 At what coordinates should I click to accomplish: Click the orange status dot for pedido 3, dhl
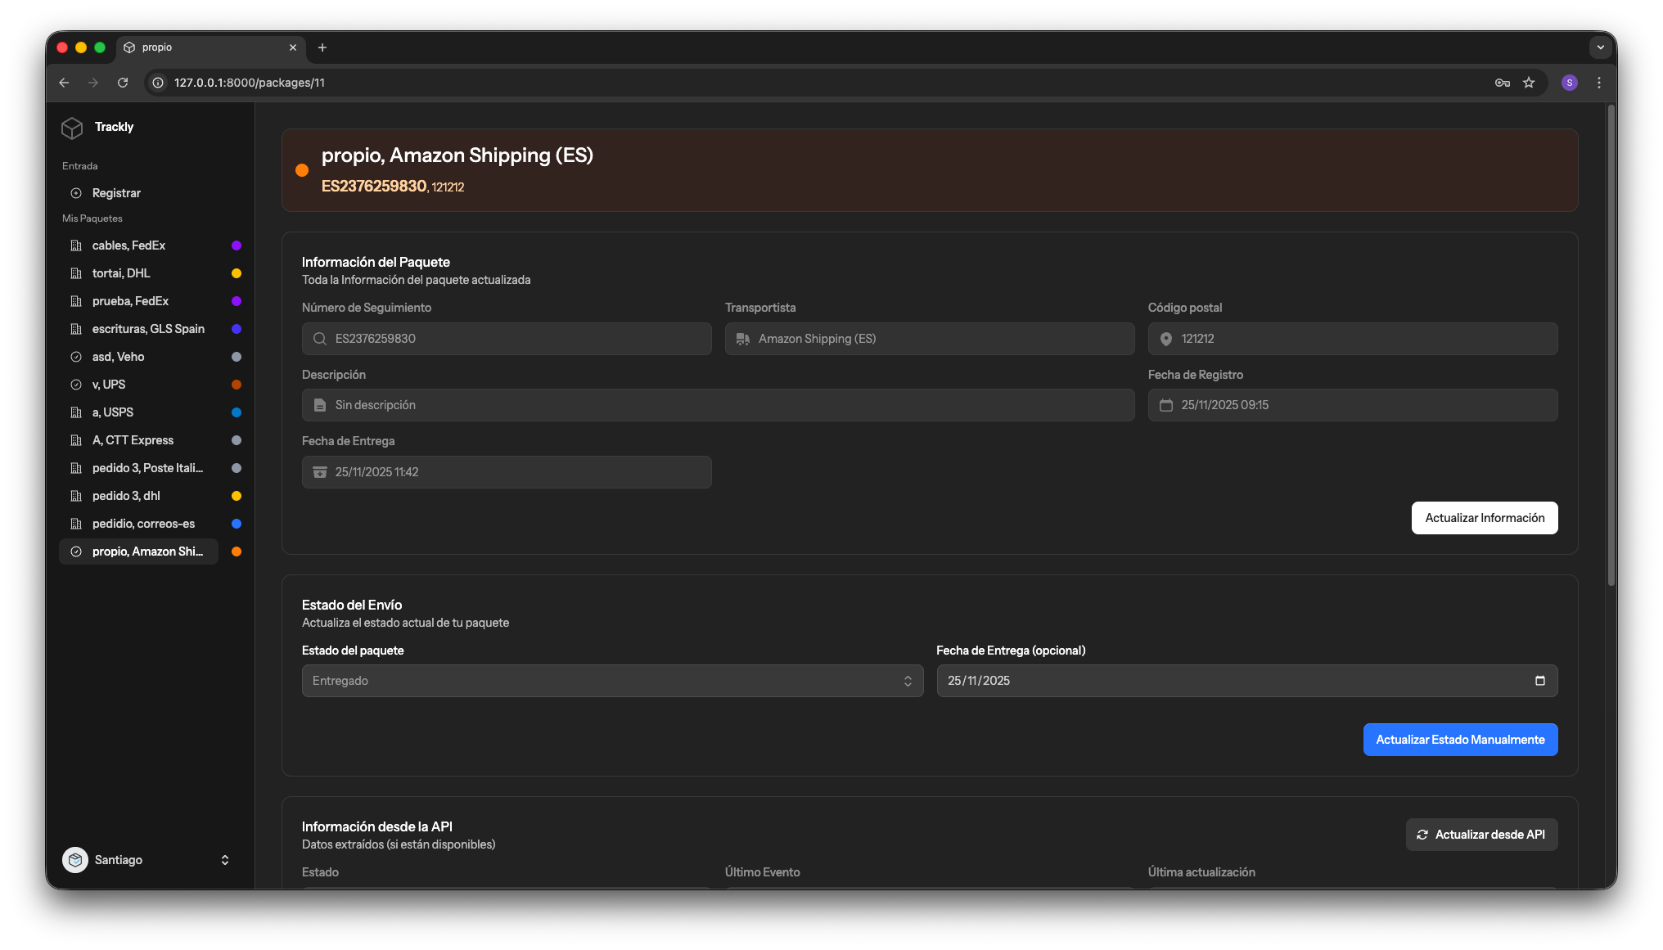pos(236,496)
